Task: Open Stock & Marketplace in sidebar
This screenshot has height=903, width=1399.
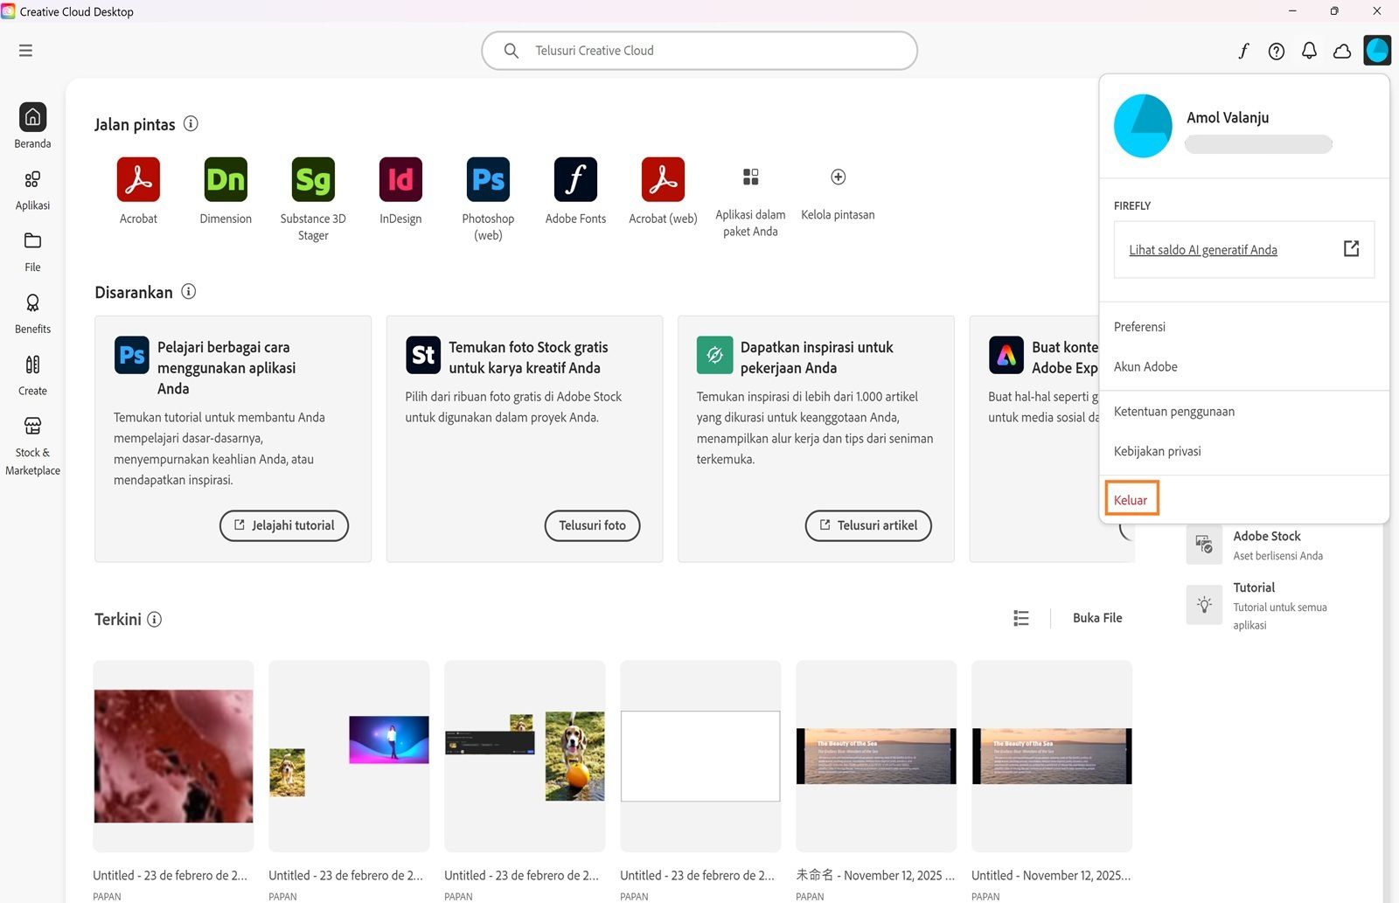Action: (x=32, y=446)
